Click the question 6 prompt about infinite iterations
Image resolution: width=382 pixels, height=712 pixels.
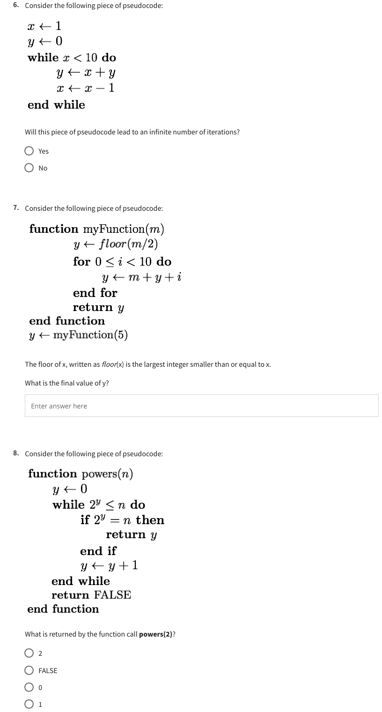[x=132, y=132]
